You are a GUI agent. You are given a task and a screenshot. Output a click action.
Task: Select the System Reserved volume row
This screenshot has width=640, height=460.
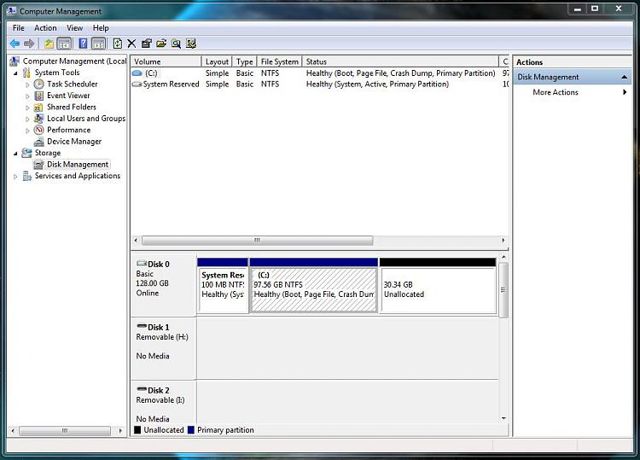tap(320, 84)
